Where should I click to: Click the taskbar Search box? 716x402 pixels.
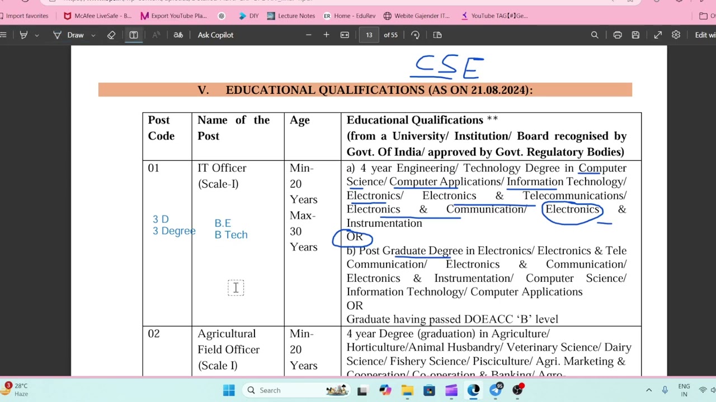coord(297,390)
